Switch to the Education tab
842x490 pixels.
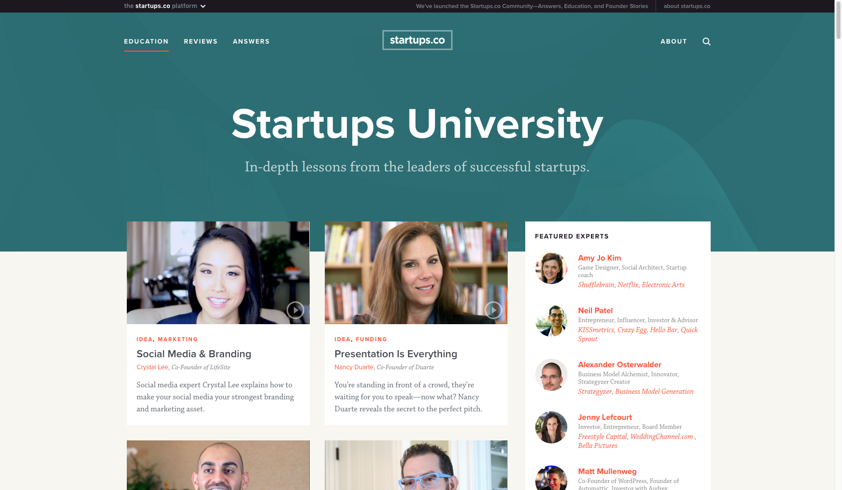coord(146,42)
